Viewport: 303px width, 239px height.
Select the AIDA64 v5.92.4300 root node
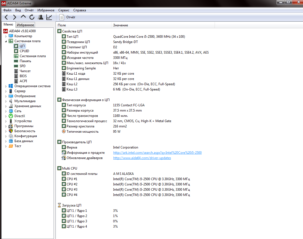pyautogui.click(x=22, y=31)
